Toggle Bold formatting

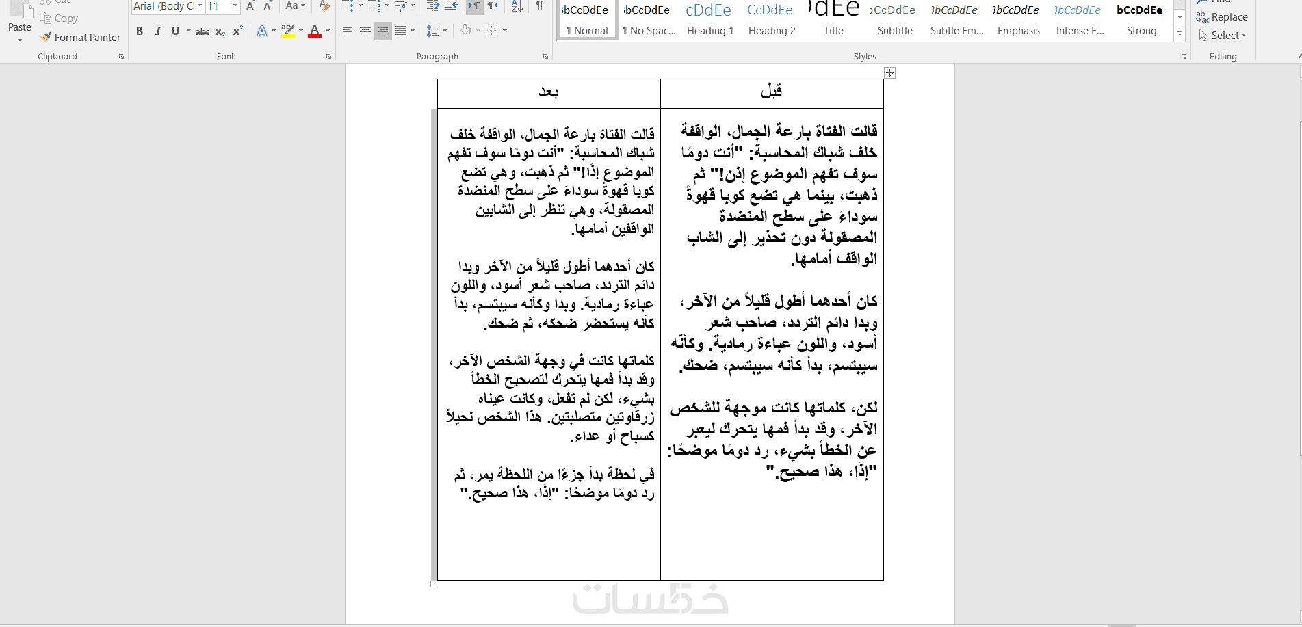tap(140, 31)
